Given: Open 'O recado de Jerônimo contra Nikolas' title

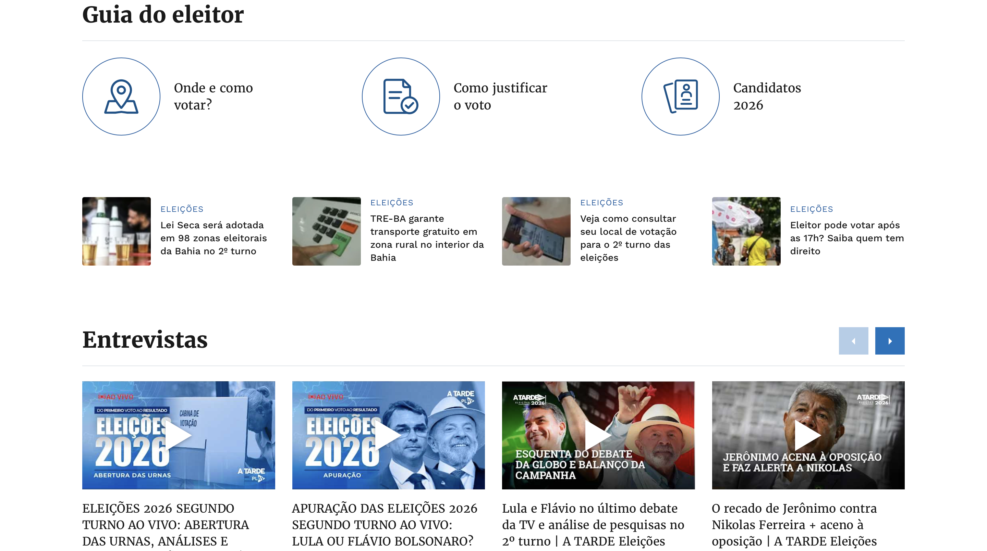Looking at the screenshot, I should [x=794, y=525].
